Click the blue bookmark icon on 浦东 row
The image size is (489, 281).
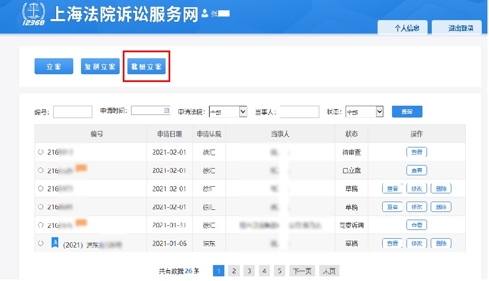pos(55,243)
